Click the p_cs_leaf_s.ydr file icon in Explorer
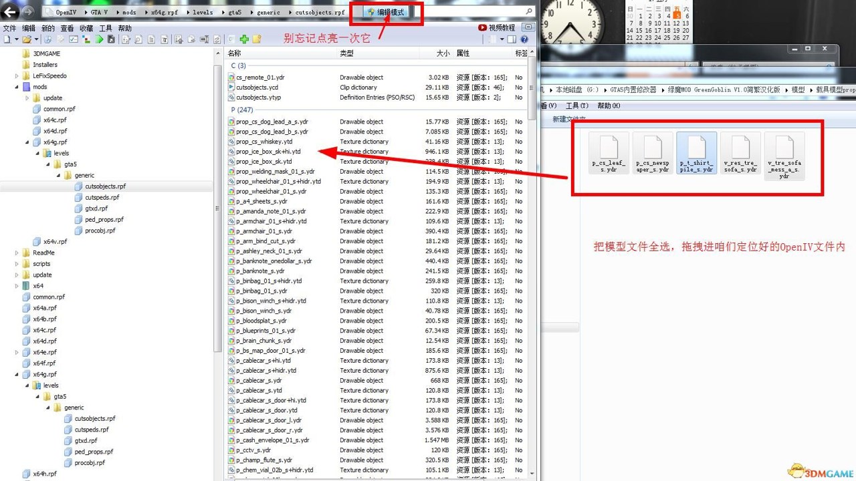 point(609,154)
